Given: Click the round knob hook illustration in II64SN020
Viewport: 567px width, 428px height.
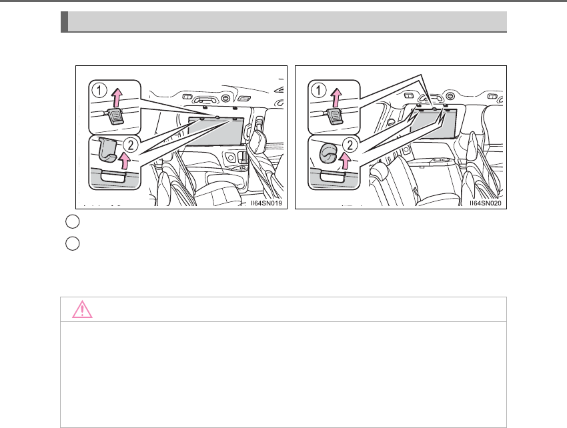Looking at the screenshot, I should tap(328, 153).
